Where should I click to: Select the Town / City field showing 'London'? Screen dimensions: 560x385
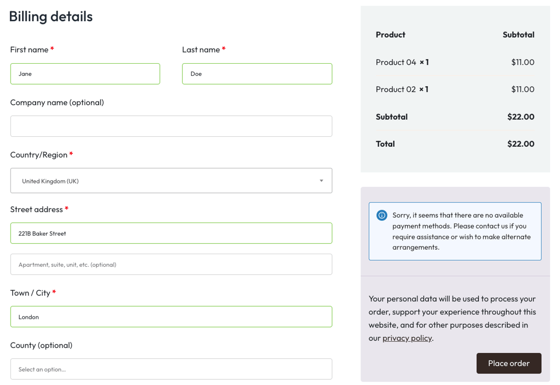coord(171,316)
